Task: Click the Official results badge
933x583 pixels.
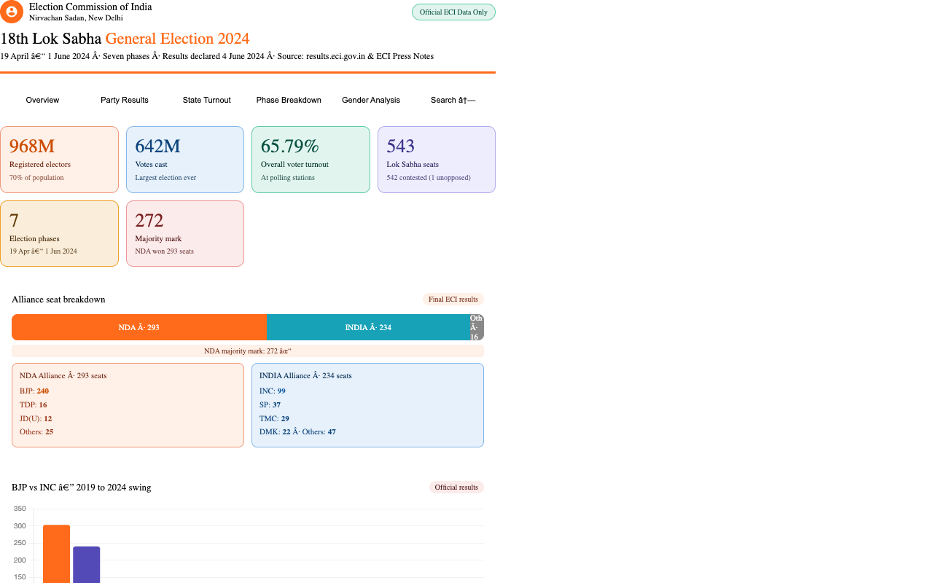Action: point(456,488)
